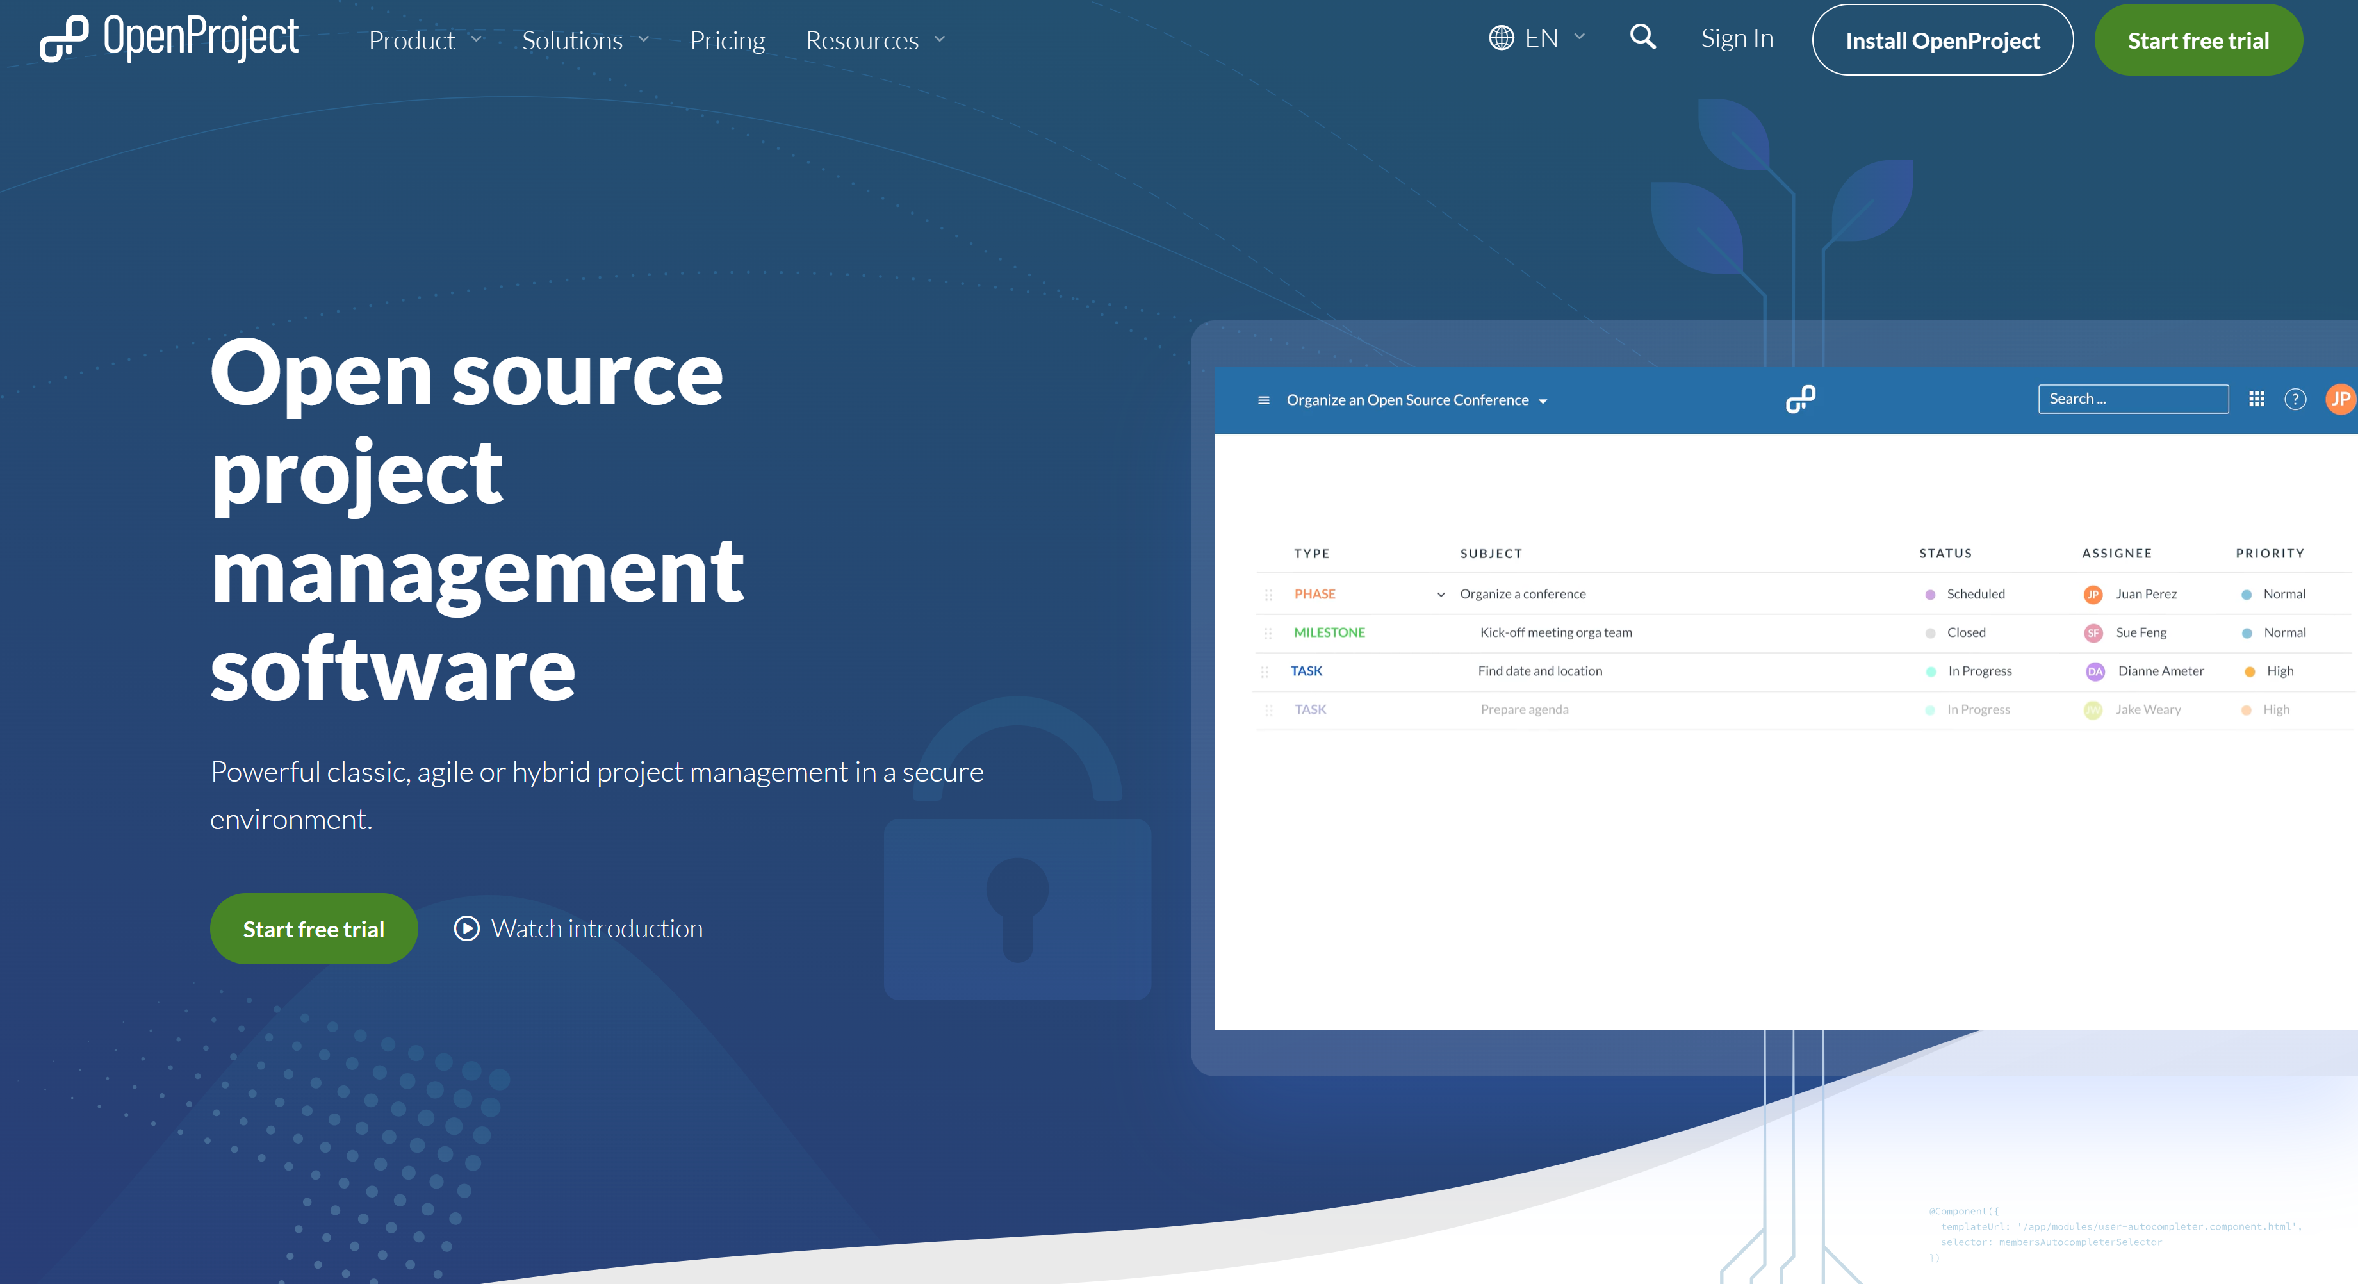Click the Pricing menu item

point(724,40)
